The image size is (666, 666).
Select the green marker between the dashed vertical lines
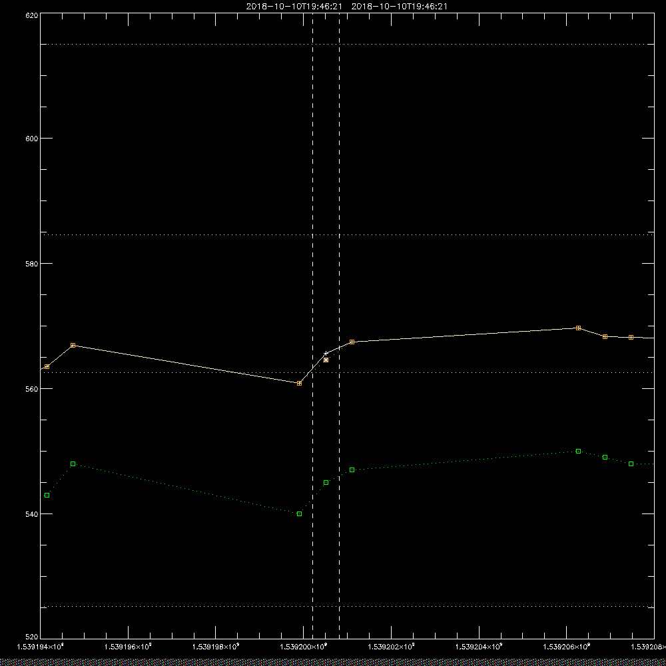pos(326,482)
